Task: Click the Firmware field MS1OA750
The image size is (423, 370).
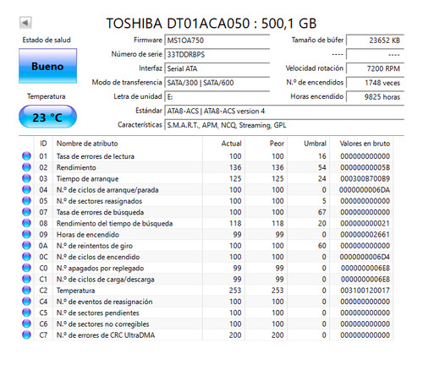Action: tap(217, 40)
